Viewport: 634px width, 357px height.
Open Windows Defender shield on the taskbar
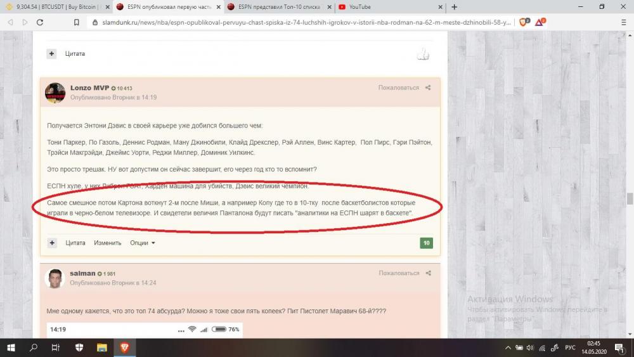pos(79,347)
